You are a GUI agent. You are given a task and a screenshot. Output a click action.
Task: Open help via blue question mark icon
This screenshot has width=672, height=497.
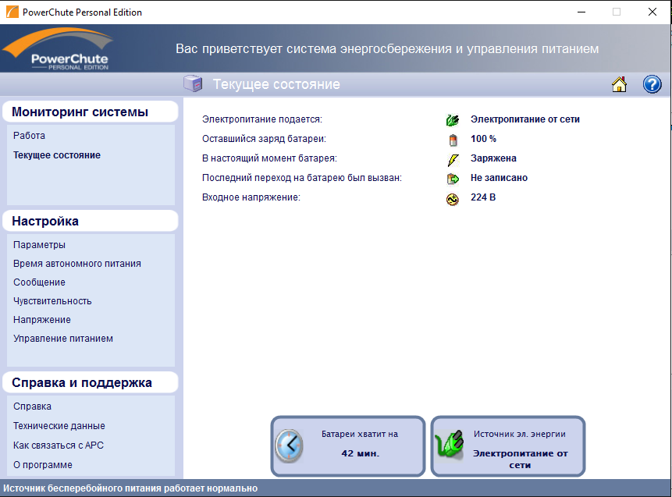[x=652, y=85]
